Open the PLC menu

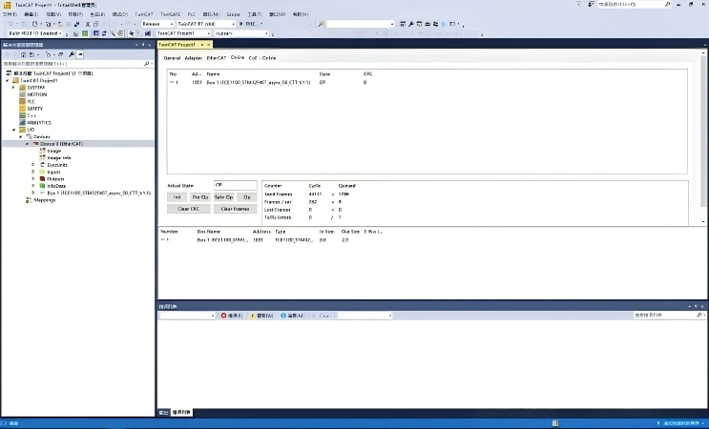[191, 14]
